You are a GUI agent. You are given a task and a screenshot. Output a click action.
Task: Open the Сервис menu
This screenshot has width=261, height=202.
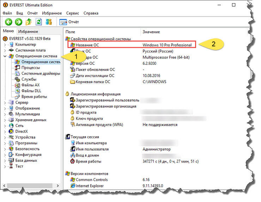(72, 13)
